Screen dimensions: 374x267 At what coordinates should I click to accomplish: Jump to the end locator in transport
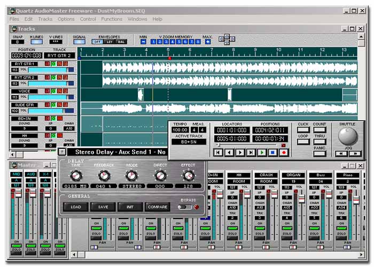coord(251,153)
